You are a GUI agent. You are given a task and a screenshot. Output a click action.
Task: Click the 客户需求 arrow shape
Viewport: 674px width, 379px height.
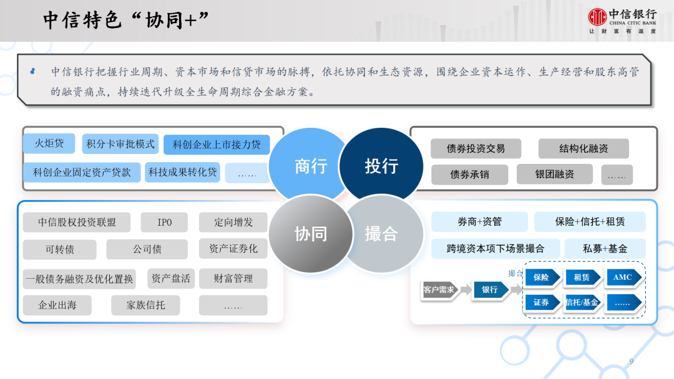(x=439, y=290)
